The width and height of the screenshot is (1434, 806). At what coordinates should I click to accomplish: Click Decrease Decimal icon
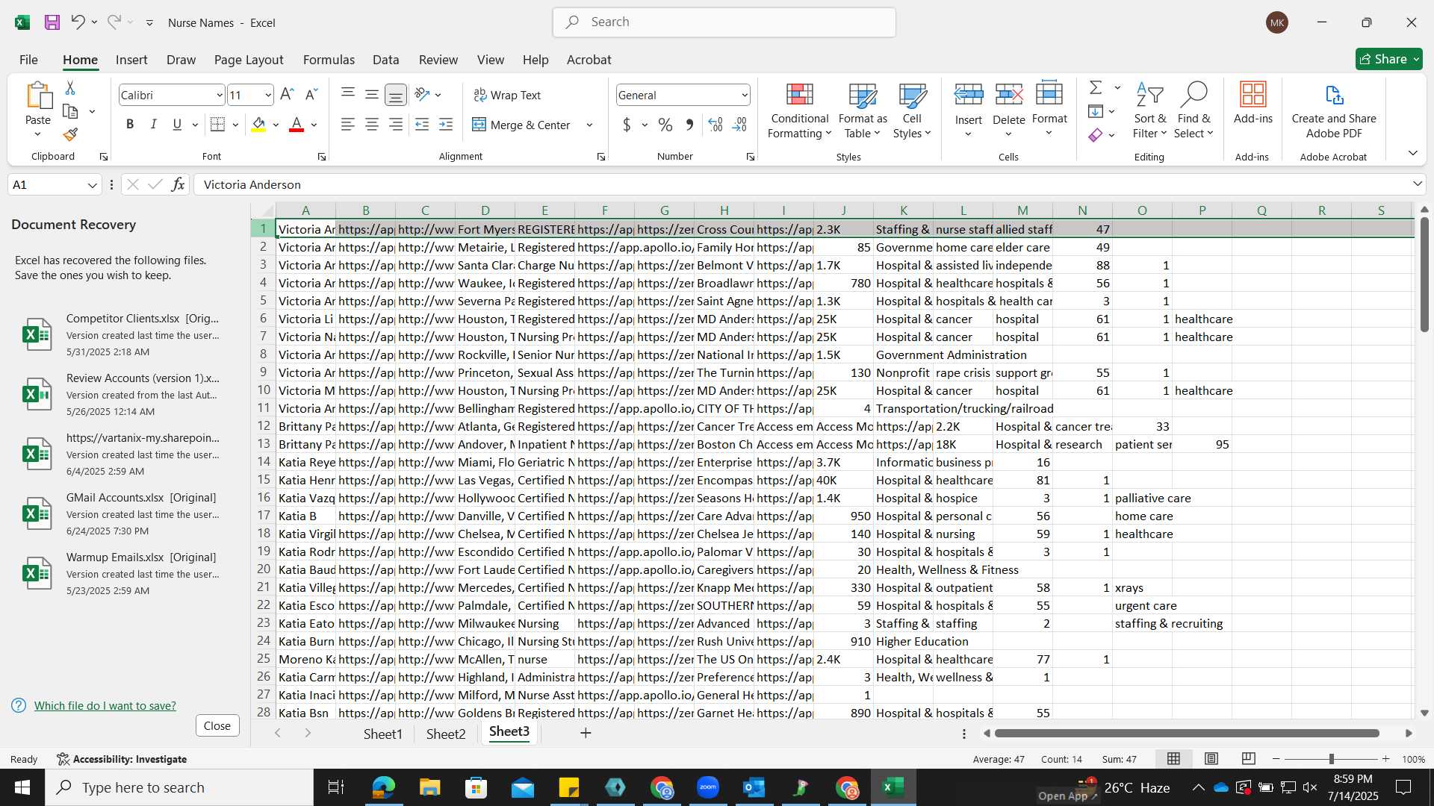click(739, 125)
